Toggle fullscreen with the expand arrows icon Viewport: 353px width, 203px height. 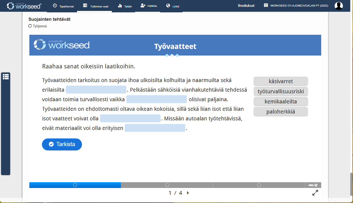coord(315,193)
